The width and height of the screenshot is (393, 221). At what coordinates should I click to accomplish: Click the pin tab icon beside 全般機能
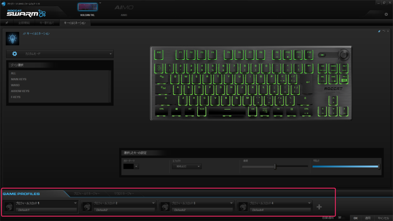[x=7, y=23]
